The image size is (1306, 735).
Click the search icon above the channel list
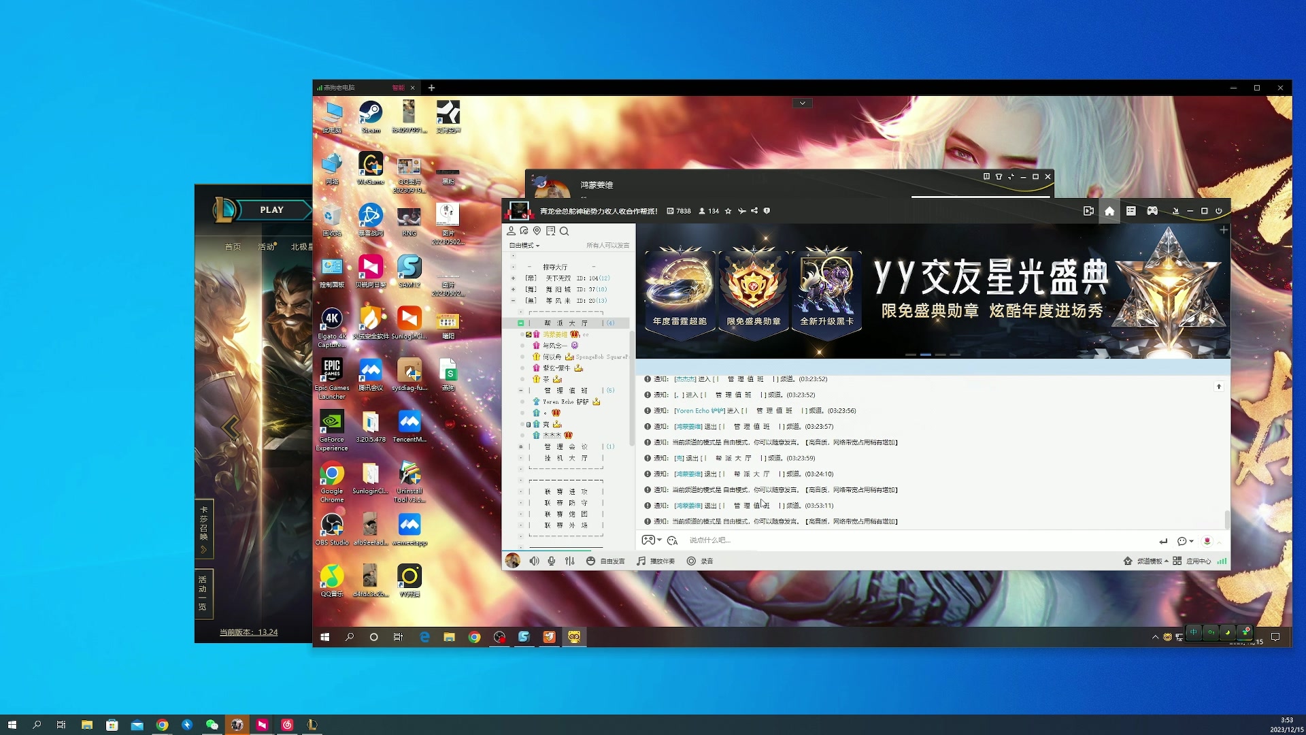(564, 231)
